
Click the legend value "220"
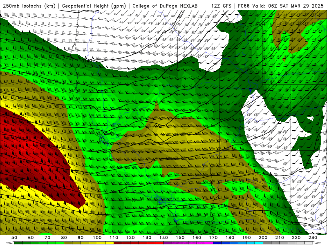pos(296,238)
